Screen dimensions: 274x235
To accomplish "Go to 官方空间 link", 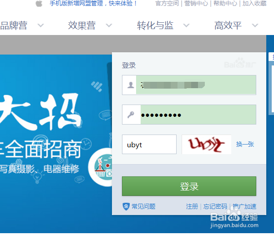I will [167, 3].
